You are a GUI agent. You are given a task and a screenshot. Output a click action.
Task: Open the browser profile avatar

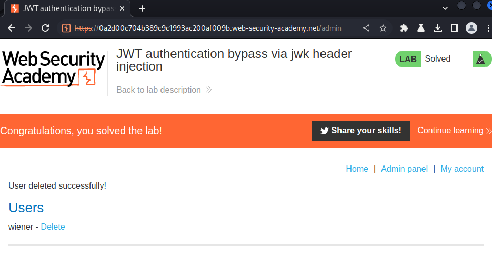point(471,28)
